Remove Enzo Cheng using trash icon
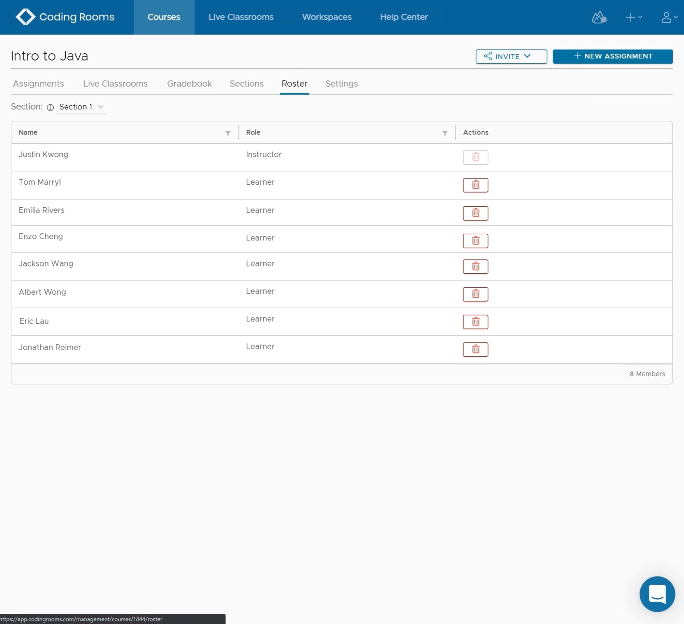The height and width of the screenshot is (624, 684). click(x=475, y=240)
